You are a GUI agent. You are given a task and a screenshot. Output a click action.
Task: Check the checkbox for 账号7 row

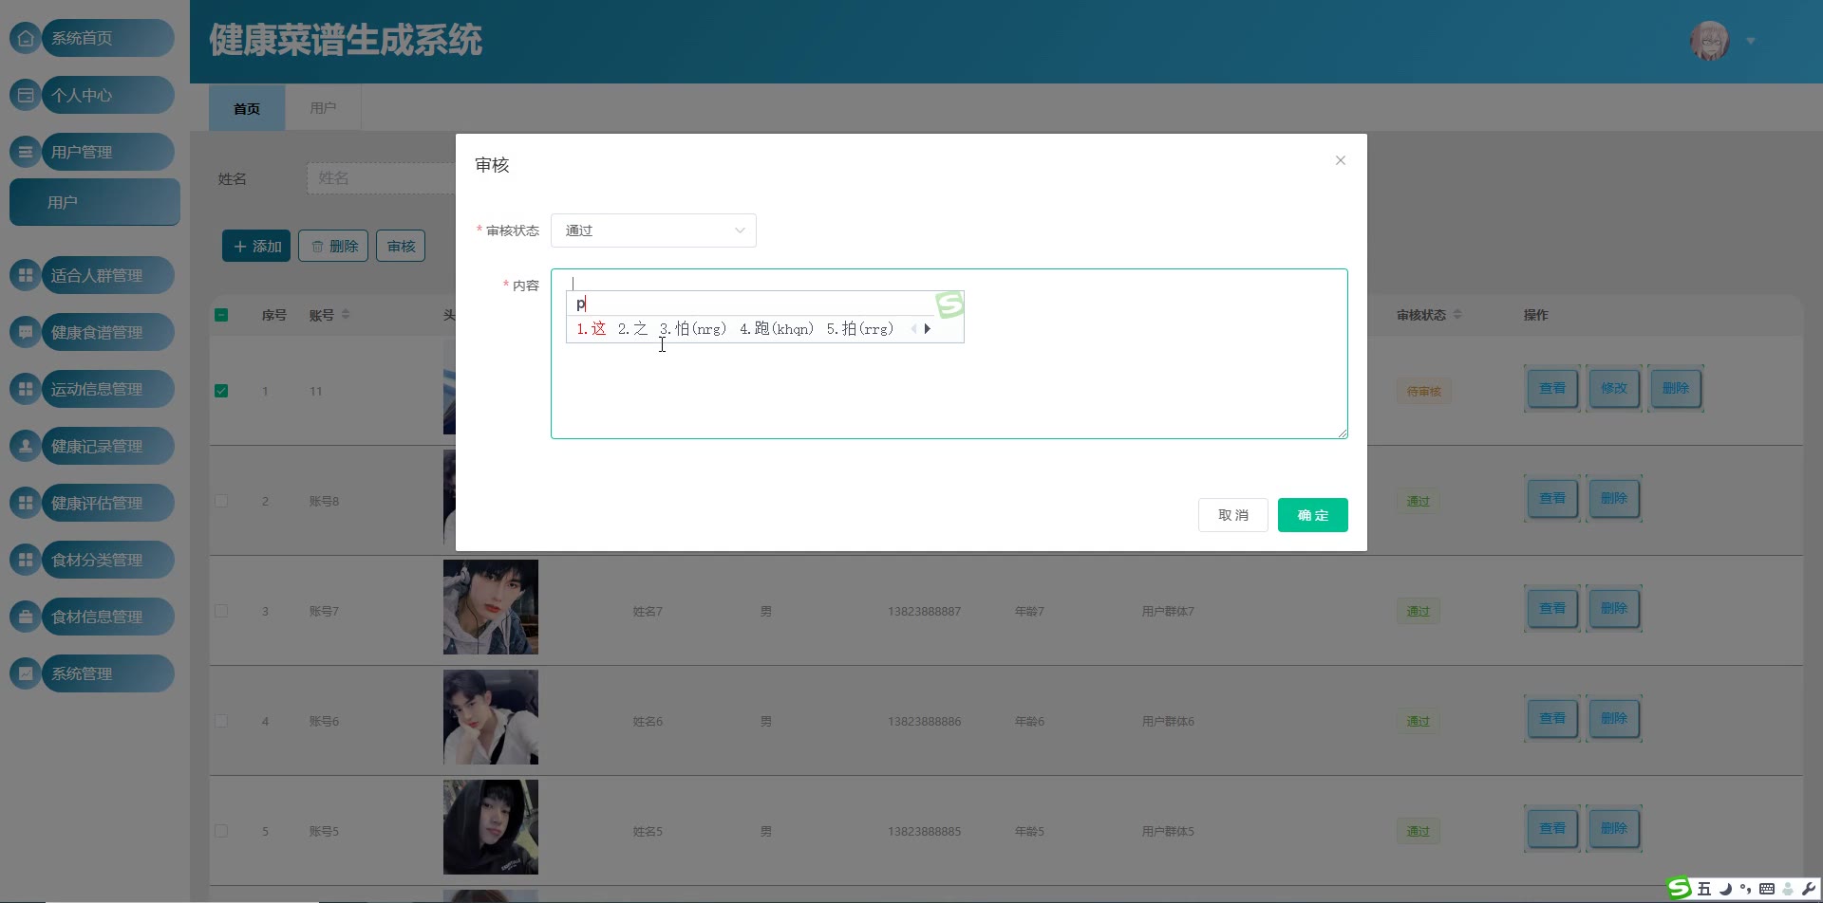[221, 611]
